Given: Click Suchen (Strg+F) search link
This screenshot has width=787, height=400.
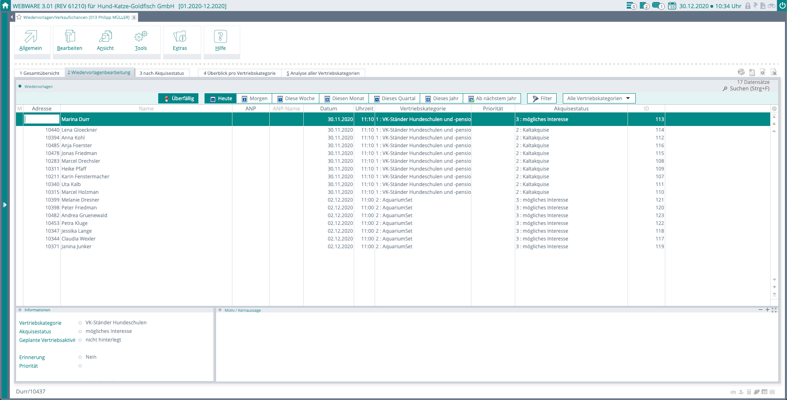Looking at the screenshot, I should click(x=749, y=89).
